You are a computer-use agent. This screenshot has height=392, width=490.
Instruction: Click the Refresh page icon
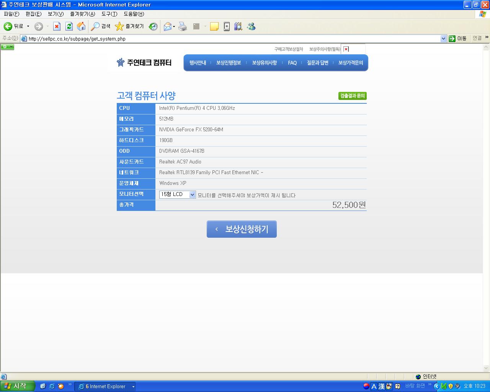(x=69, y=26)
